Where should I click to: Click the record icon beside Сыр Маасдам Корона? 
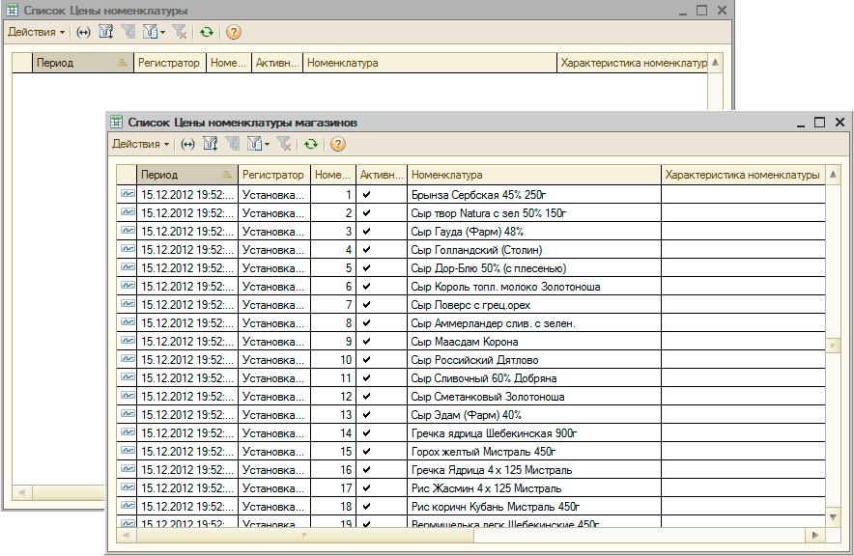click(x=127, y=342)
